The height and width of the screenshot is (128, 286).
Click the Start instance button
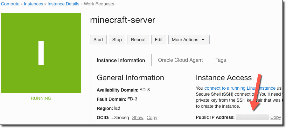(98, 40)
